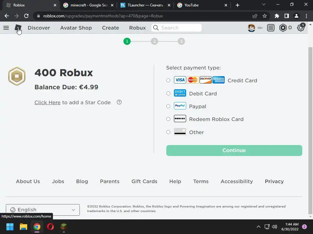
Task: Open the Robux menu item
Action: pyautogui.click(x=137, y=28)
